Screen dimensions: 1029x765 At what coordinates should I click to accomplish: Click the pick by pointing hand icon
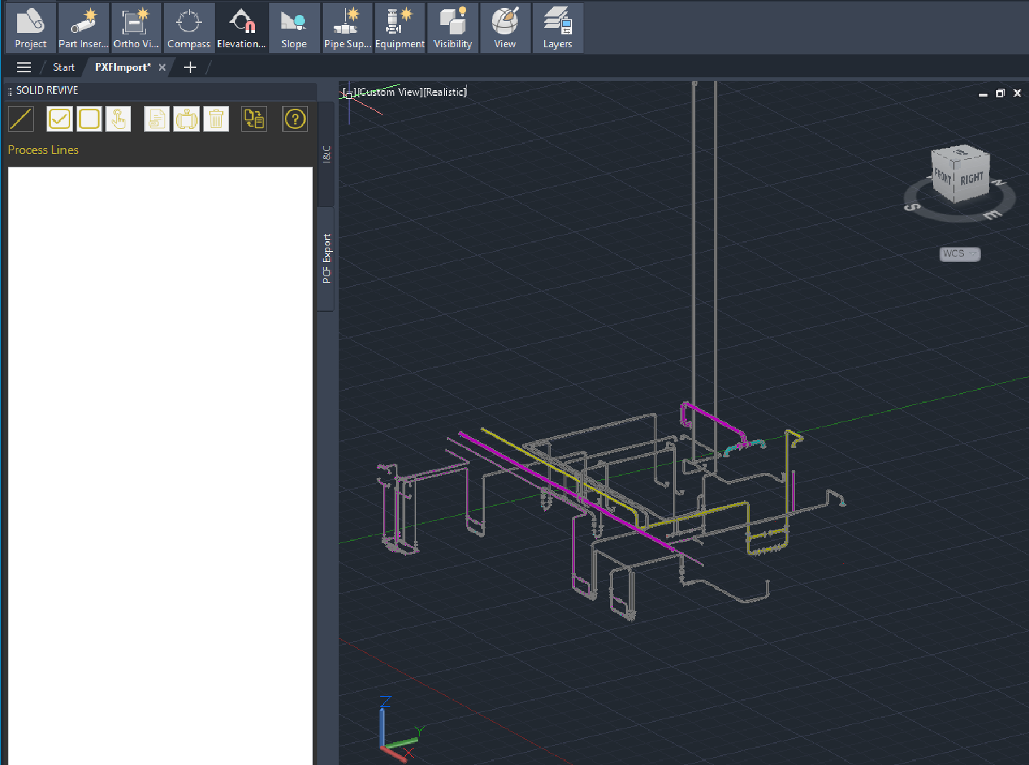[118, 119]
